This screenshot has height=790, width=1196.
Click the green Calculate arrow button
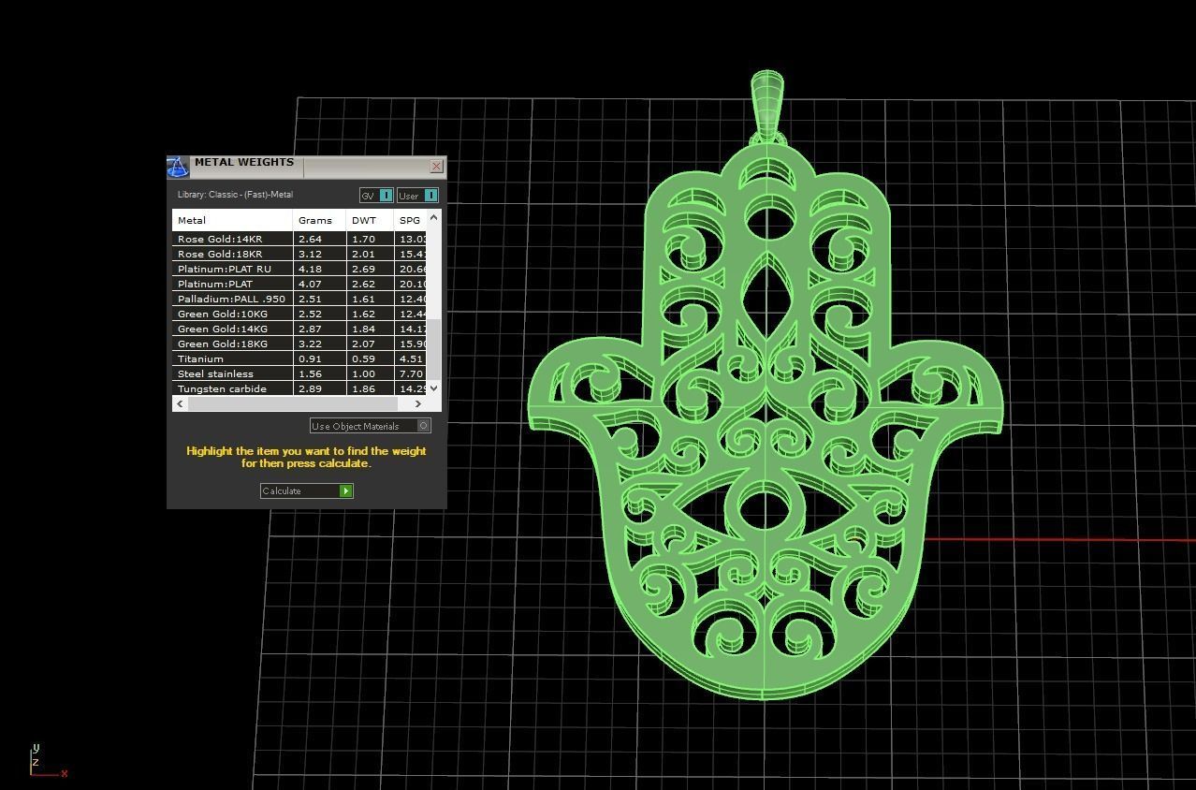pos(345,490)
